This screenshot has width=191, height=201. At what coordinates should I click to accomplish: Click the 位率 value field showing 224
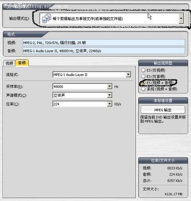80,104
